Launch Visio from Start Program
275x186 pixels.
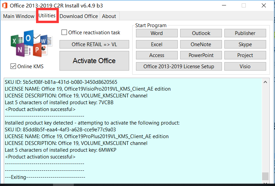245,67
